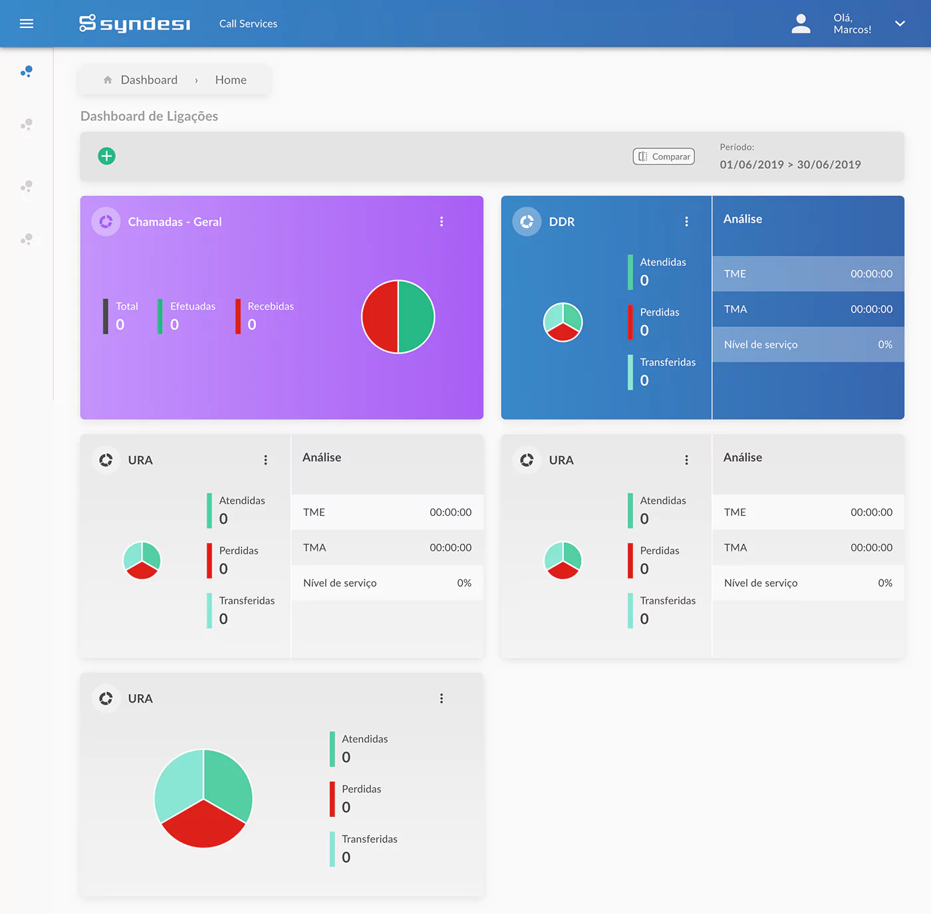Open the DDR card three-dot menu
Screen dimensions: 931x914
pos(686,222)
